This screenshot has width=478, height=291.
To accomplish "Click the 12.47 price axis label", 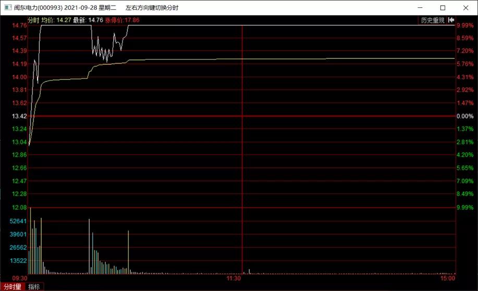I will pyautogui.click(x=19, y=181).
